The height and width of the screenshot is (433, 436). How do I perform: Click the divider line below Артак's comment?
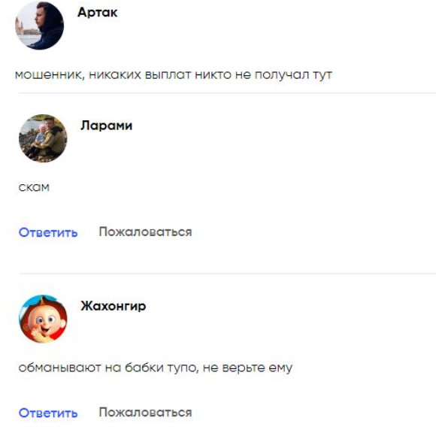[227, 93]
